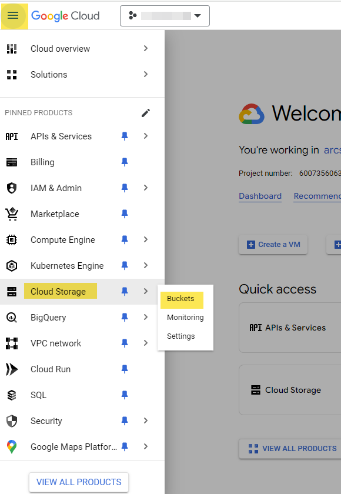The height and width of the screenshot is (494, 341).
Task: Unpin Marketplace from pinned products
Action: coord(125,213)
